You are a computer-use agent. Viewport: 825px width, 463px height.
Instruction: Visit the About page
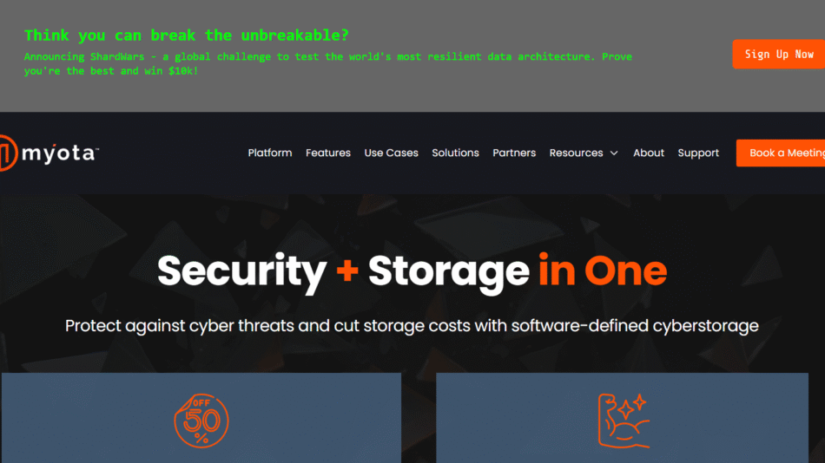(648, 153)
